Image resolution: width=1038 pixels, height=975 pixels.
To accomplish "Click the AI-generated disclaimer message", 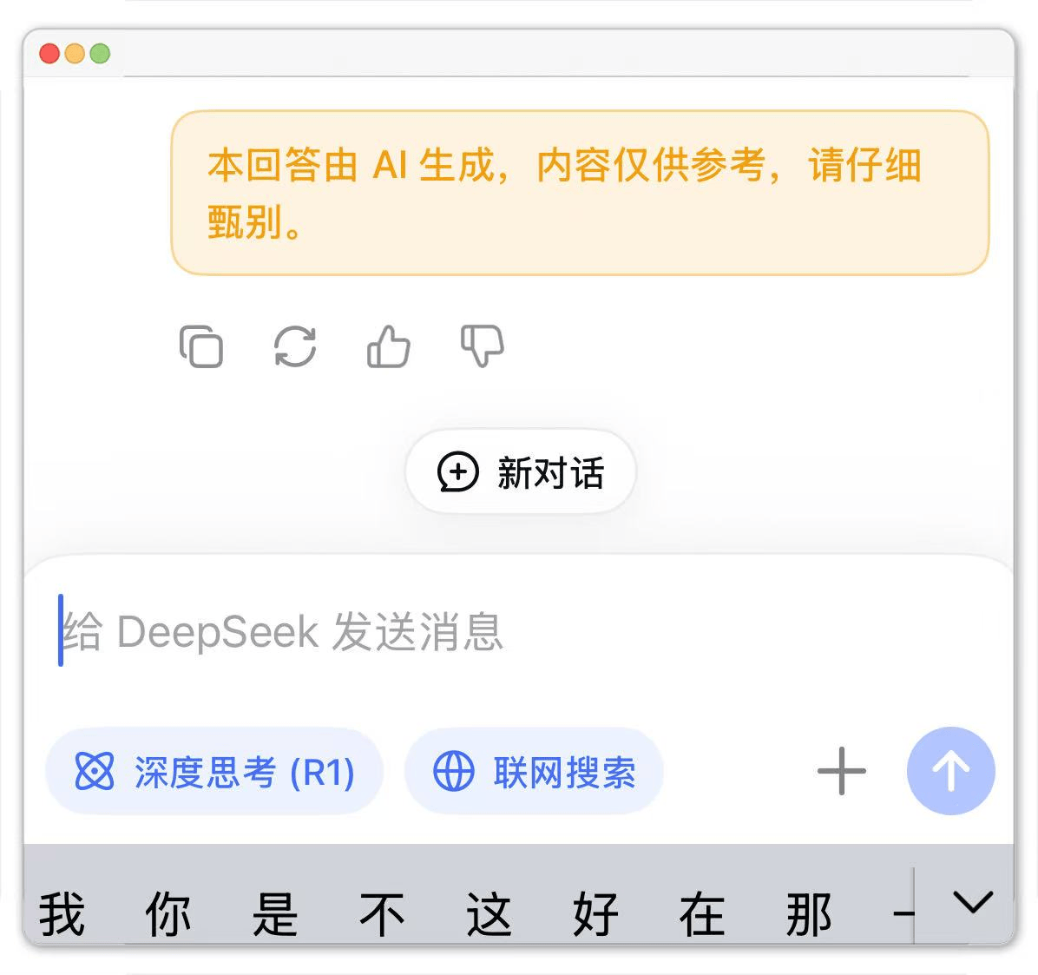I will (580, 193).
